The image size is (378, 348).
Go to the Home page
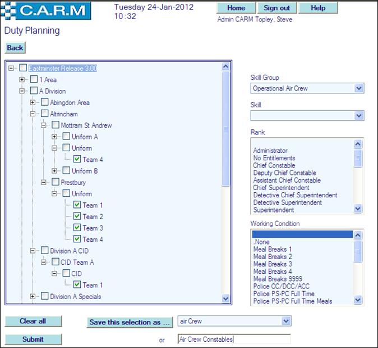point(236,8)
